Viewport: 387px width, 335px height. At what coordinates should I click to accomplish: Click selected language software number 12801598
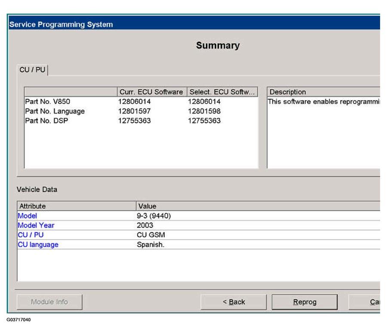pos(204,111)
